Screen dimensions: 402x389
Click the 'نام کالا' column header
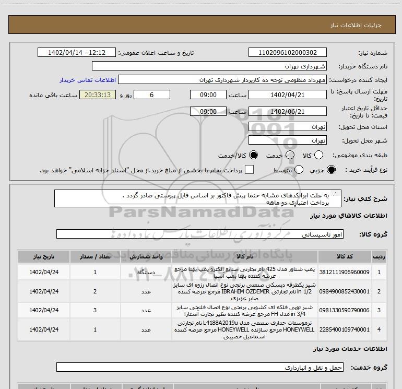coord(244,256)
